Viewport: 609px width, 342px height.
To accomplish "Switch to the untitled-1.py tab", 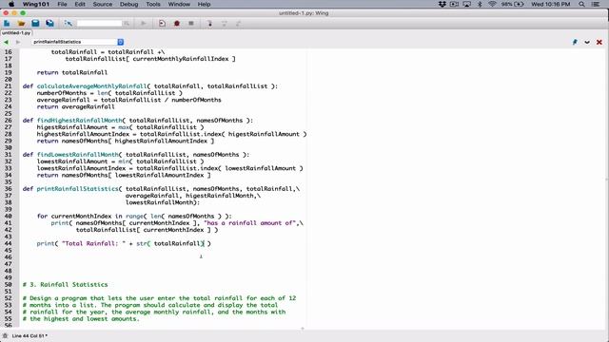I will pyautogui.click(x=16, y=33).
